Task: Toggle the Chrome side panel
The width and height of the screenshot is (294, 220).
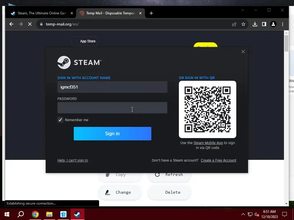Action: [x=264, y=24]
